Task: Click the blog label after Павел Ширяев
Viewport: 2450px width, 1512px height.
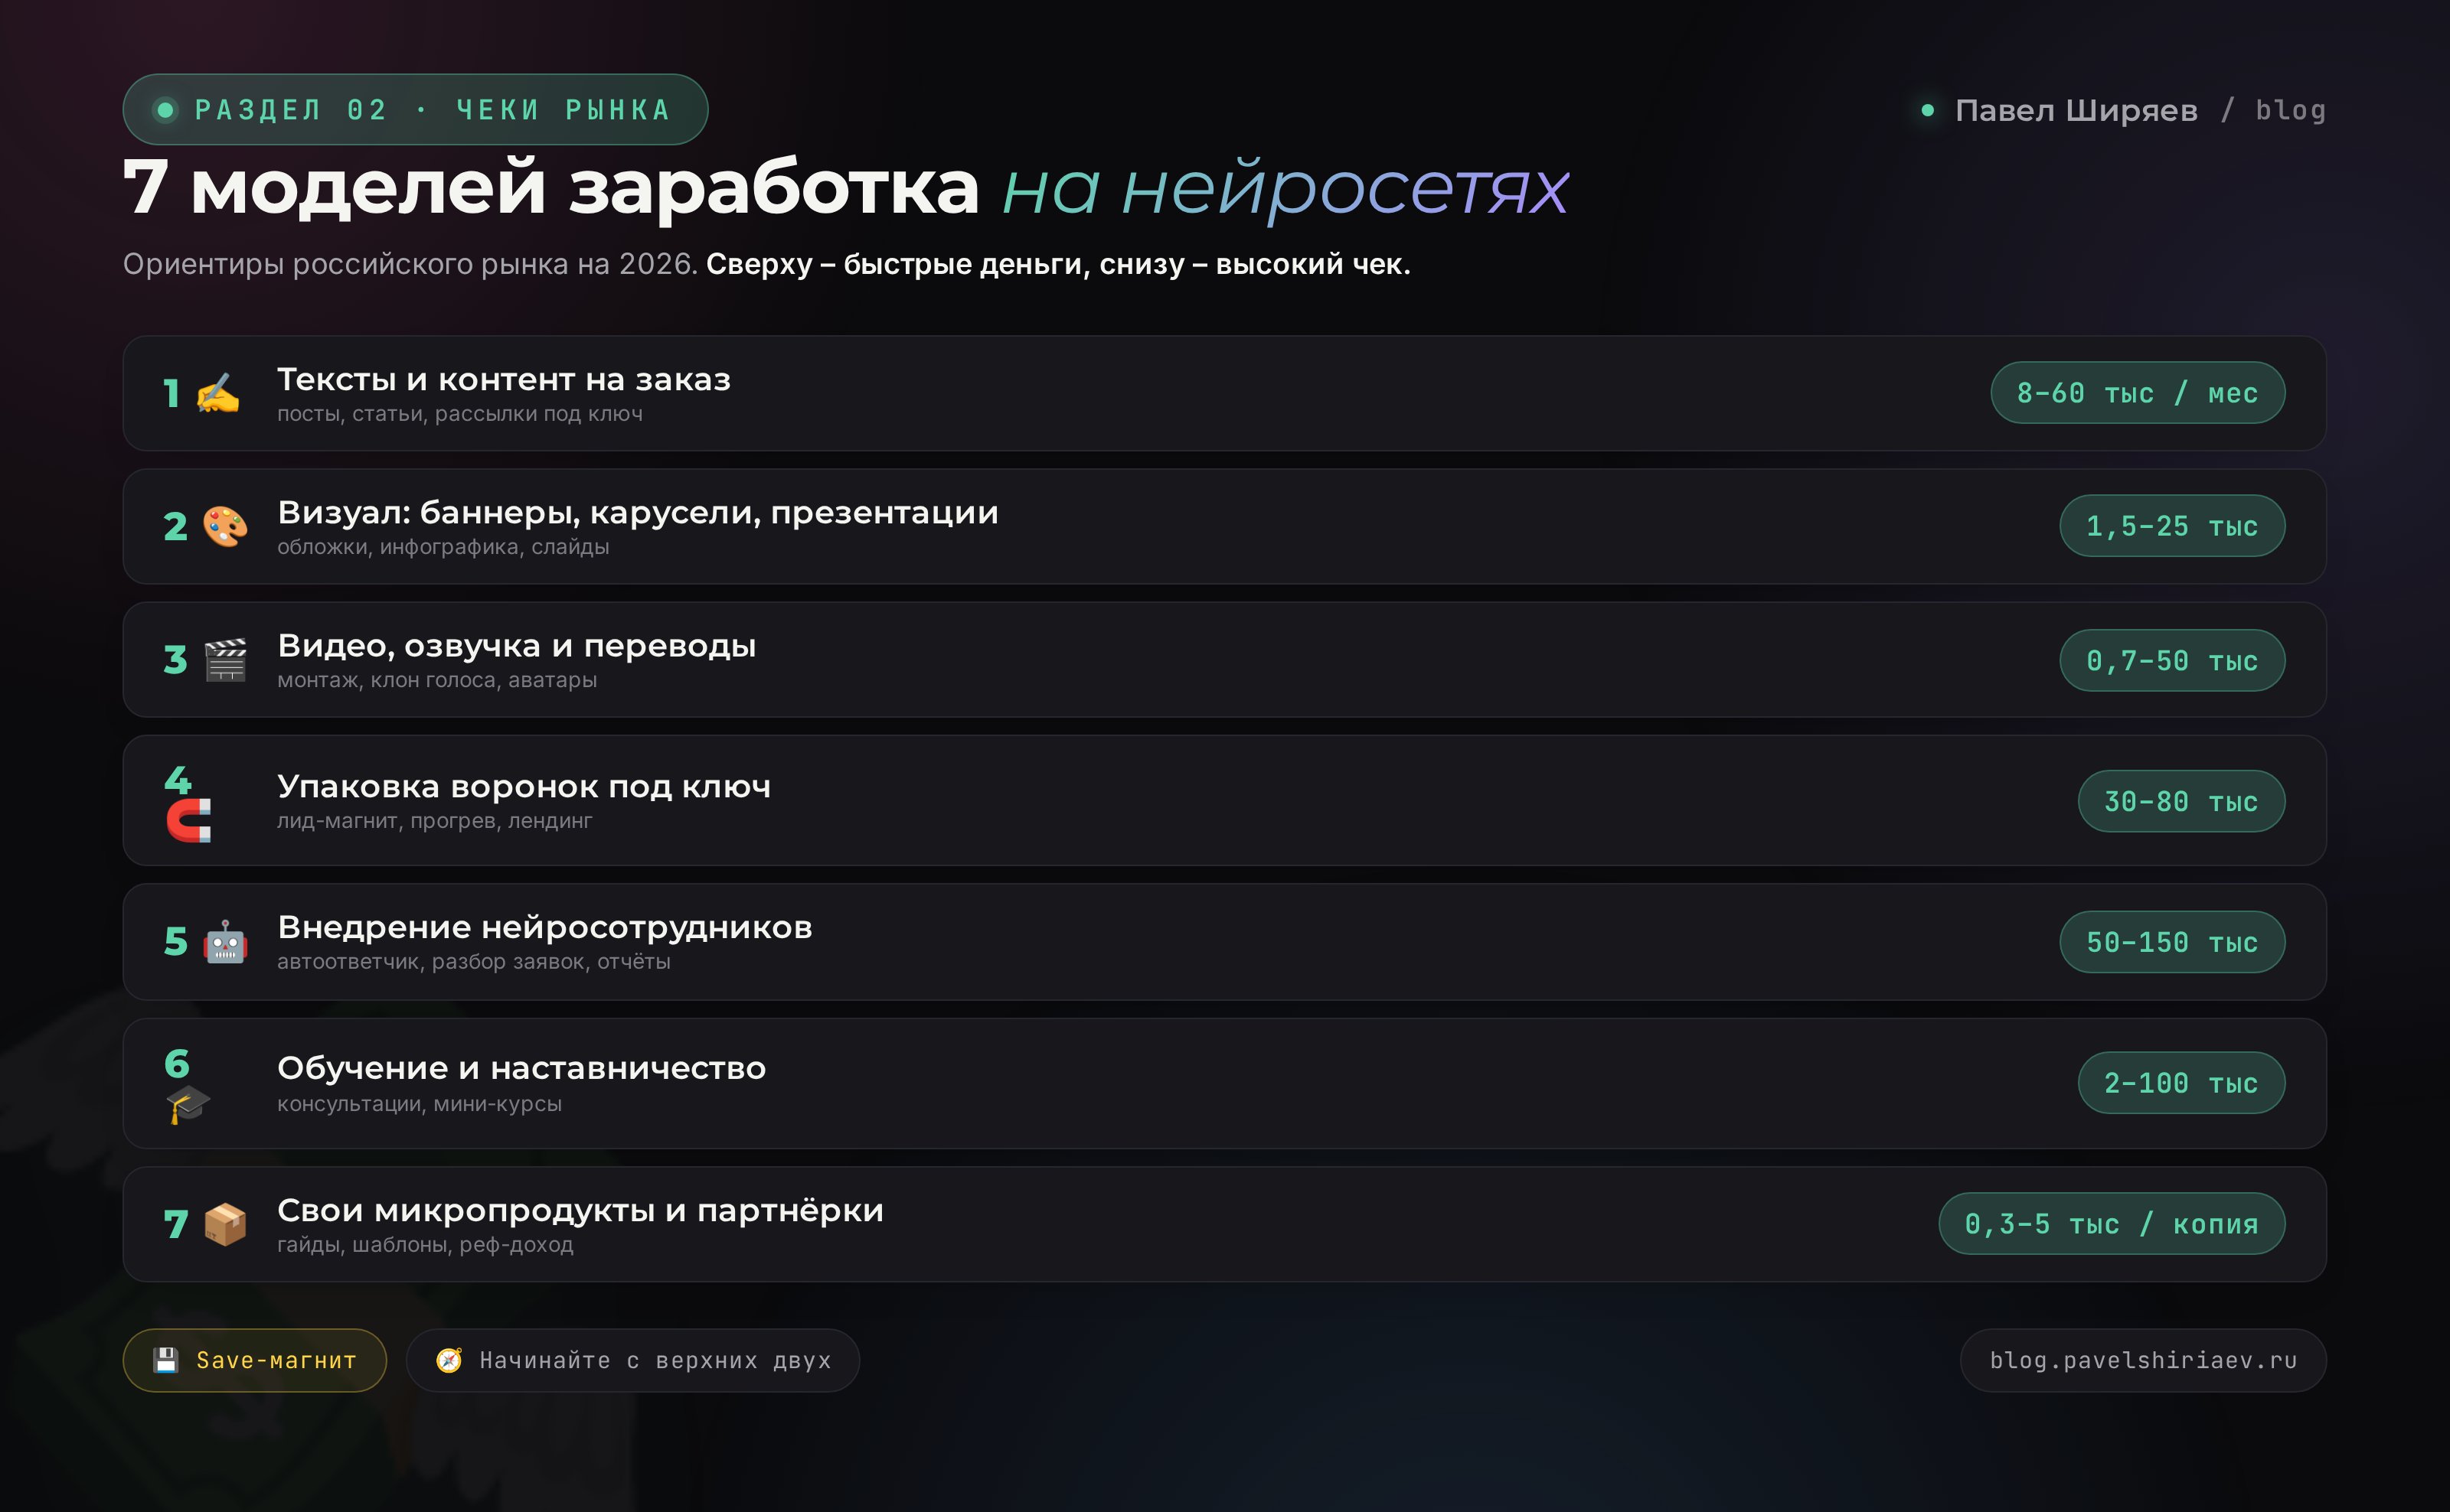Action: pyautogui.click(x=2290, y=110)
